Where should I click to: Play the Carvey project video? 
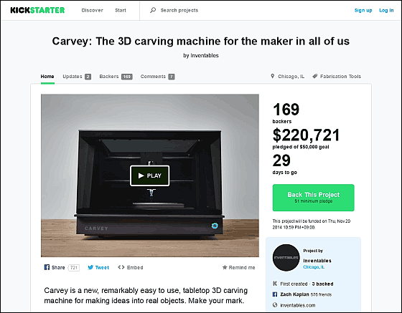coord(150,175)
